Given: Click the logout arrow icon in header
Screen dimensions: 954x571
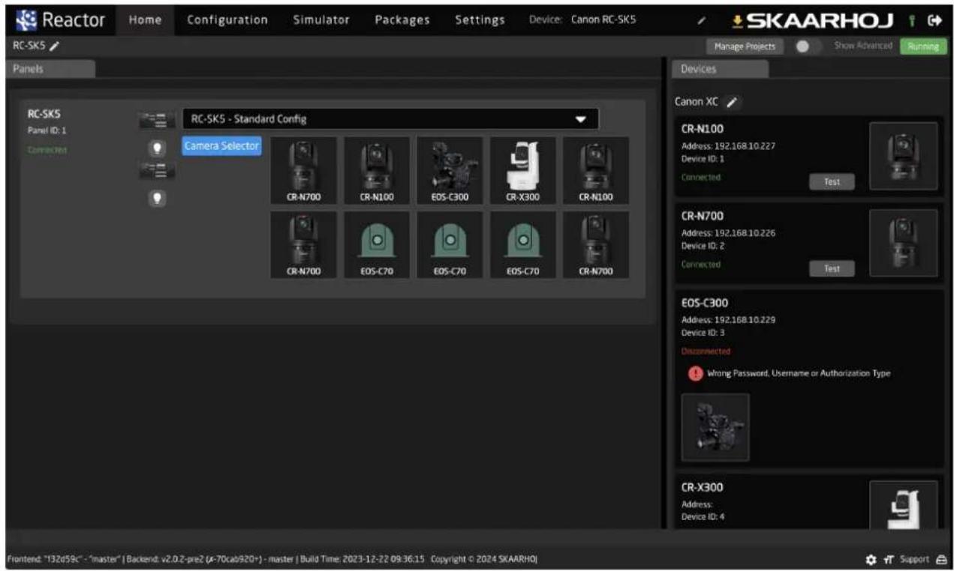Looking at the screenshot, I should point(934,20).
